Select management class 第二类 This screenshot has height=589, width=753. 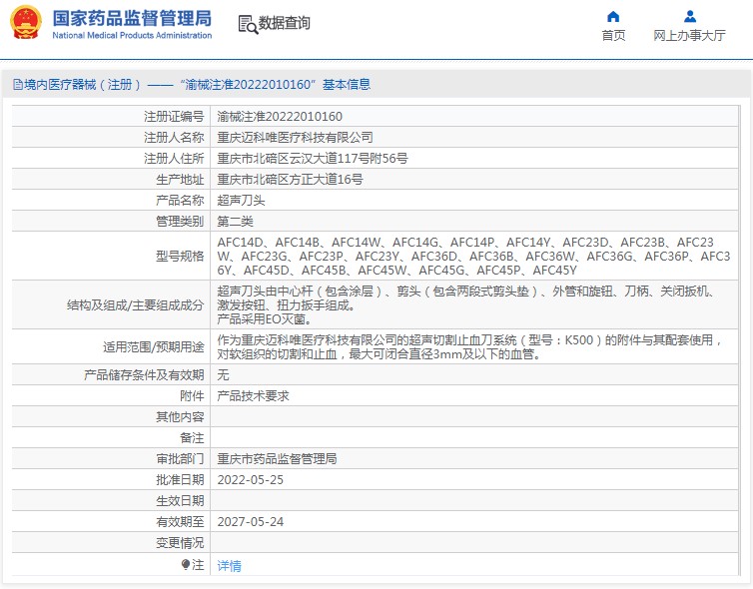point(235,222)
